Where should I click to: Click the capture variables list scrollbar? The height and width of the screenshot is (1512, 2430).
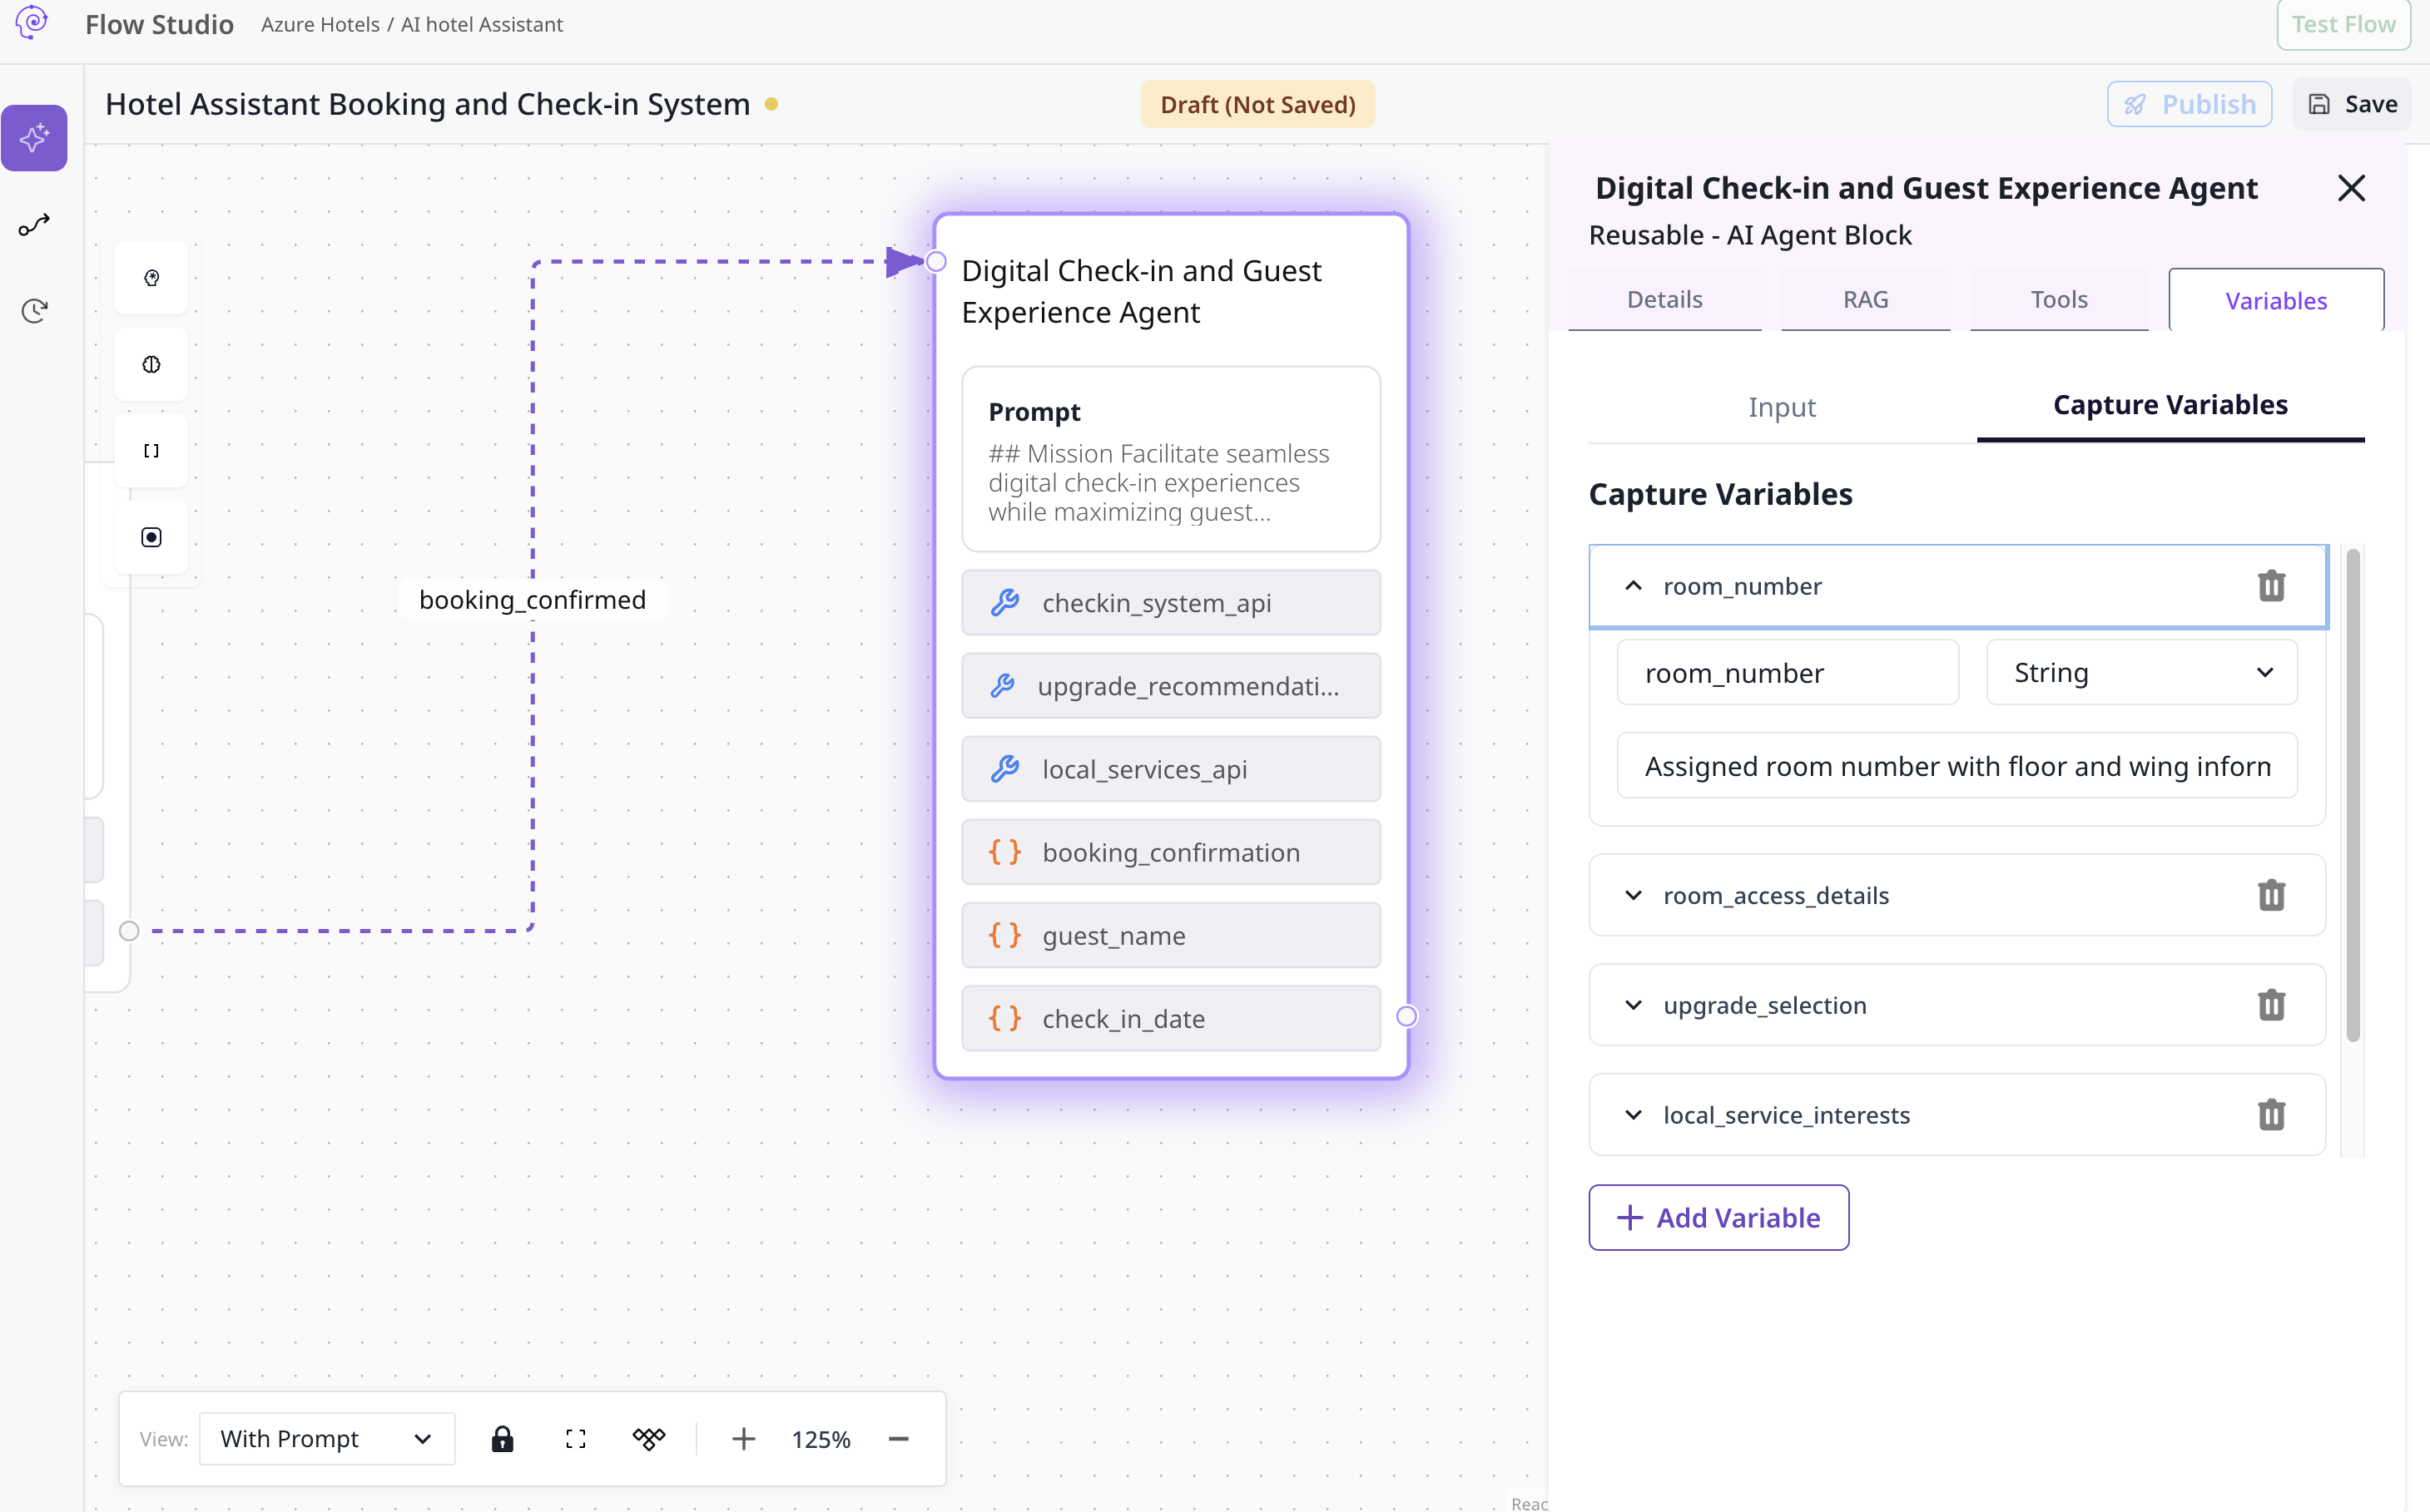click(2353, 795)
